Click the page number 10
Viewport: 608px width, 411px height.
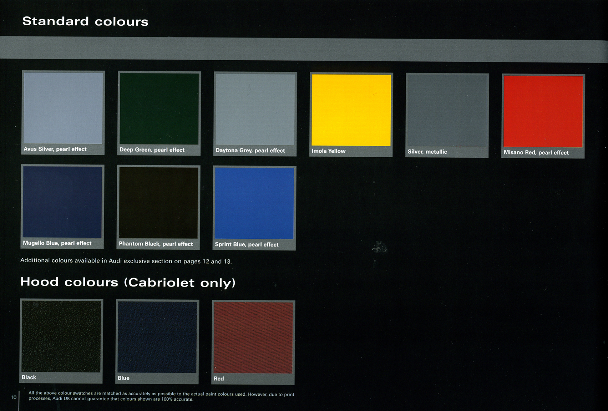pos(14,397)
